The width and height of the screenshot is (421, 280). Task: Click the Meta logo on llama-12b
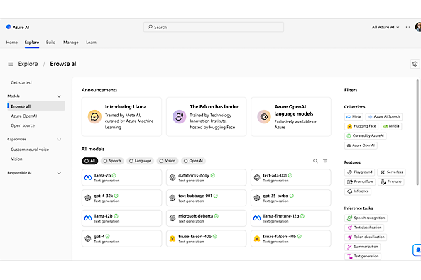[x=88, y=218]
